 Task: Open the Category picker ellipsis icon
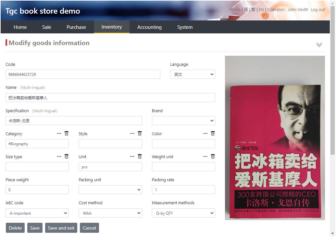point(59,133)
